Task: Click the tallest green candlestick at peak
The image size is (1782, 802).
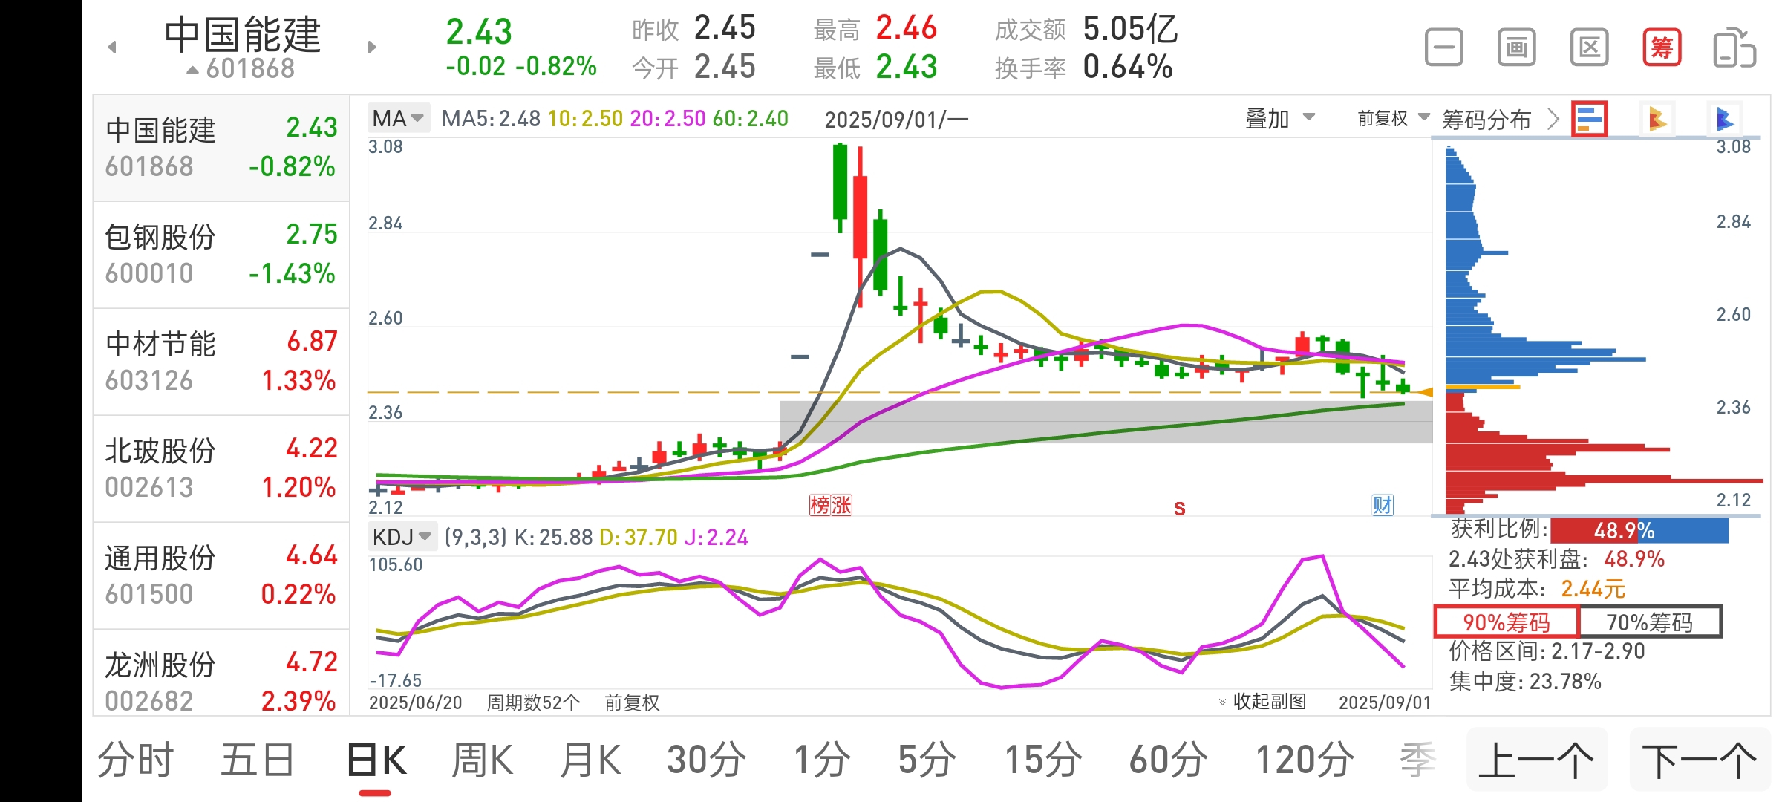Action: [840, 187]
